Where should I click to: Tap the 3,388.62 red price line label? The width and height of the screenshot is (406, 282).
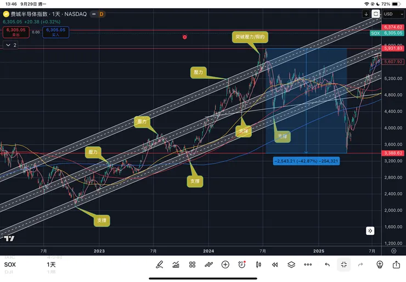[x=393, y=153]
